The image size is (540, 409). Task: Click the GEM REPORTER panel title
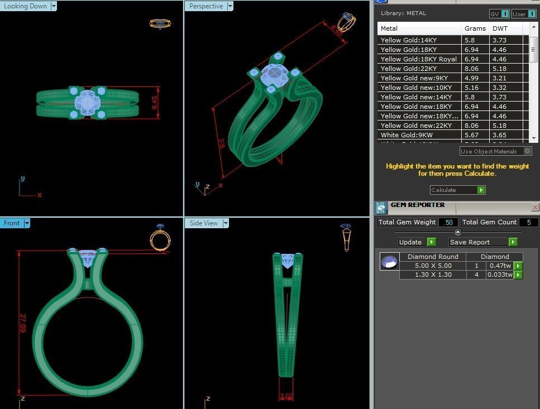click(x=417, y=205)
